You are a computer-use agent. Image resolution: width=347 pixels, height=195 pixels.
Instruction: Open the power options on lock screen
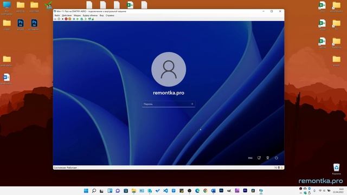(x=277, y=158)
